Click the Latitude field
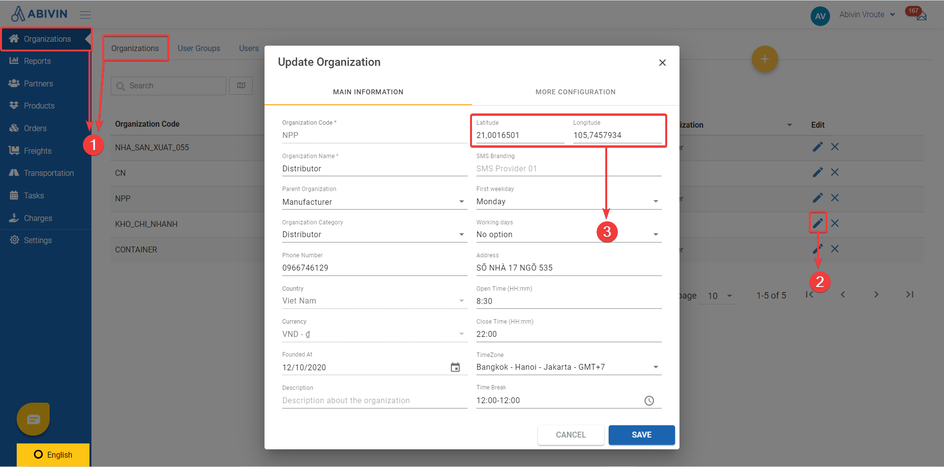 [520, 135]
